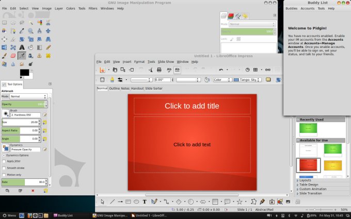Toggle the Smooth stroke checkbox
Viewport: 351px width, 219px height.
pyautogui.click(x=4, y=168)
